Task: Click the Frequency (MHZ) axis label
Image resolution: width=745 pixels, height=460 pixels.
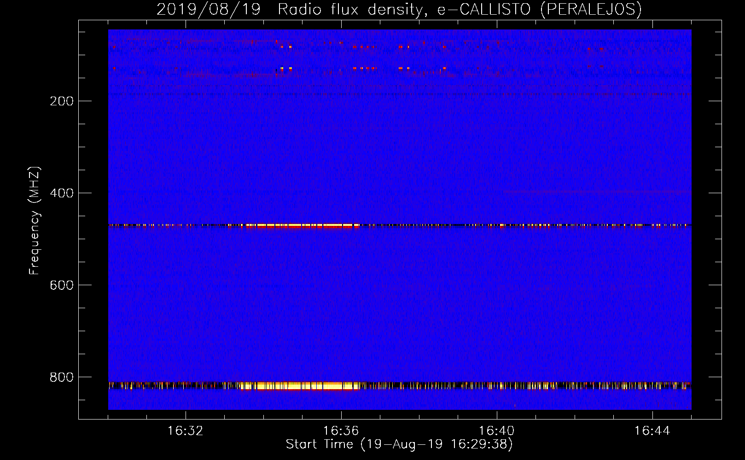Action: (x=35, y=220)
